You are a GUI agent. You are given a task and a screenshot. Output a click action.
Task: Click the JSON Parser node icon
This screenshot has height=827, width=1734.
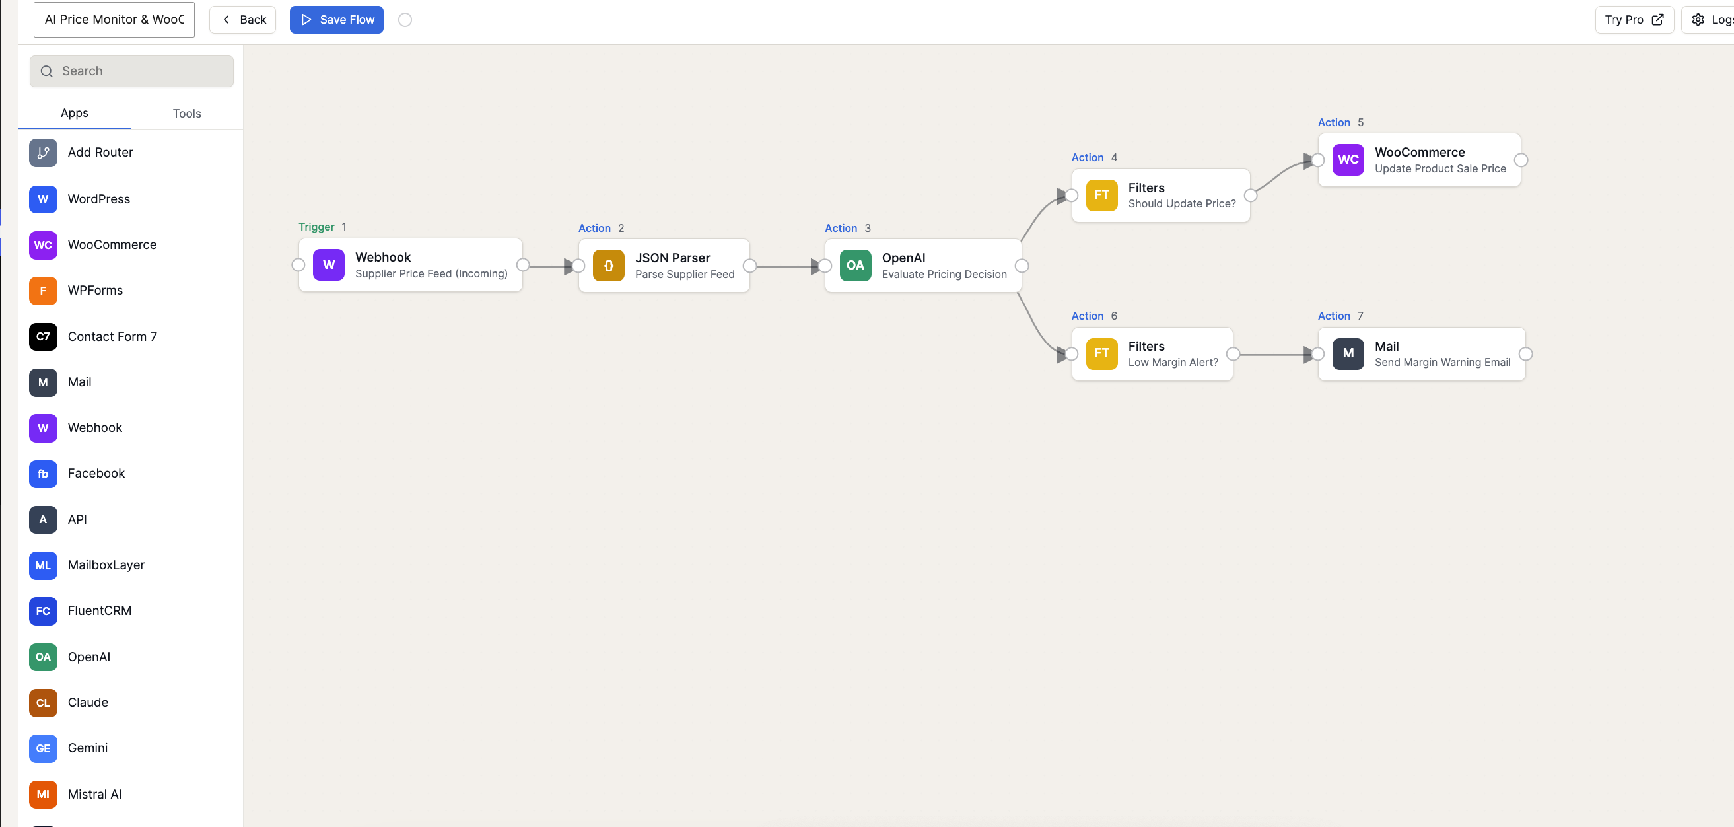(x=609, y=266)
